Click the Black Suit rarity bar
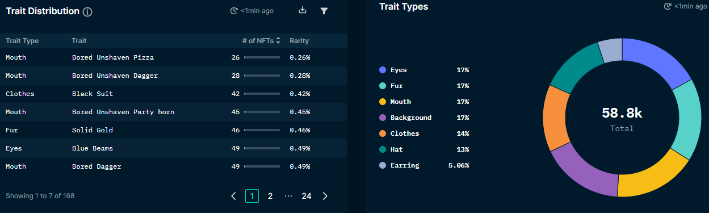Viewport: 709px width, 213px height. 262,94
